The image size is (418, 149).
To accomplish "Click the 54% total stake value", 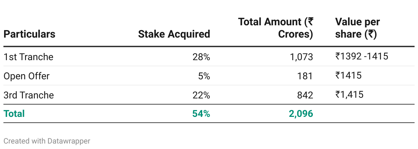I will (x=201, y=113).
